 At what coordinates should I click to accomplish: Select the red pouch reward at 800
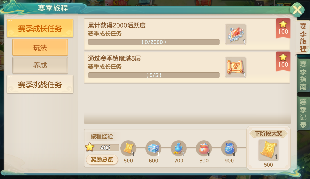pos(204,148)
